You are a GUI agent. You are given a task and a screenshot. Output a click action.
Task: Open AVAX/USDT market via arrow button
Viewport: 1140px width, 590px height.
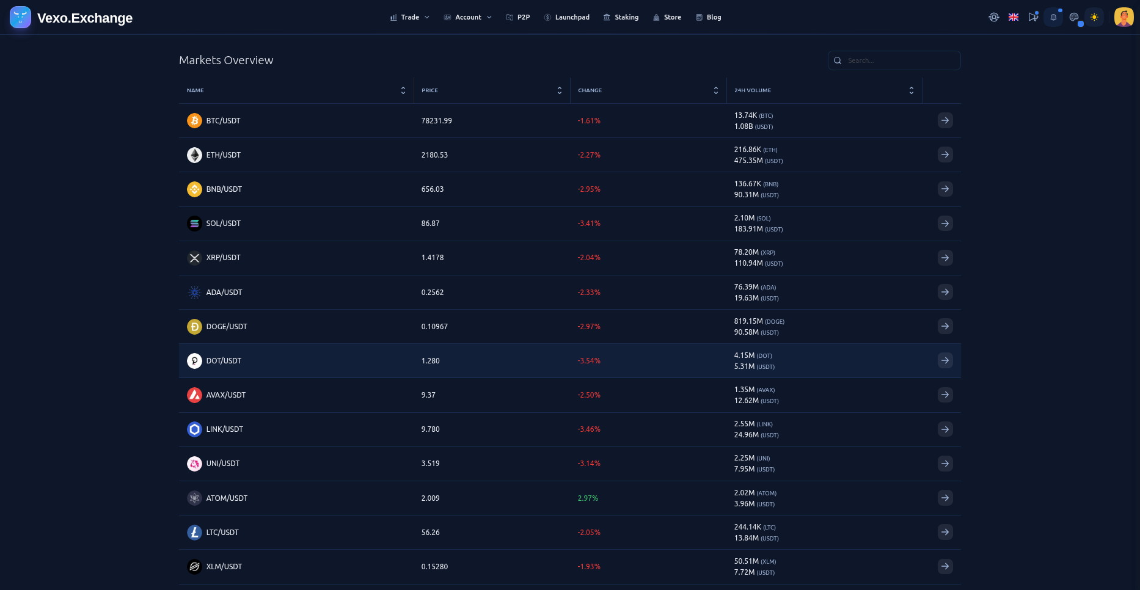[x=945, y=395]
